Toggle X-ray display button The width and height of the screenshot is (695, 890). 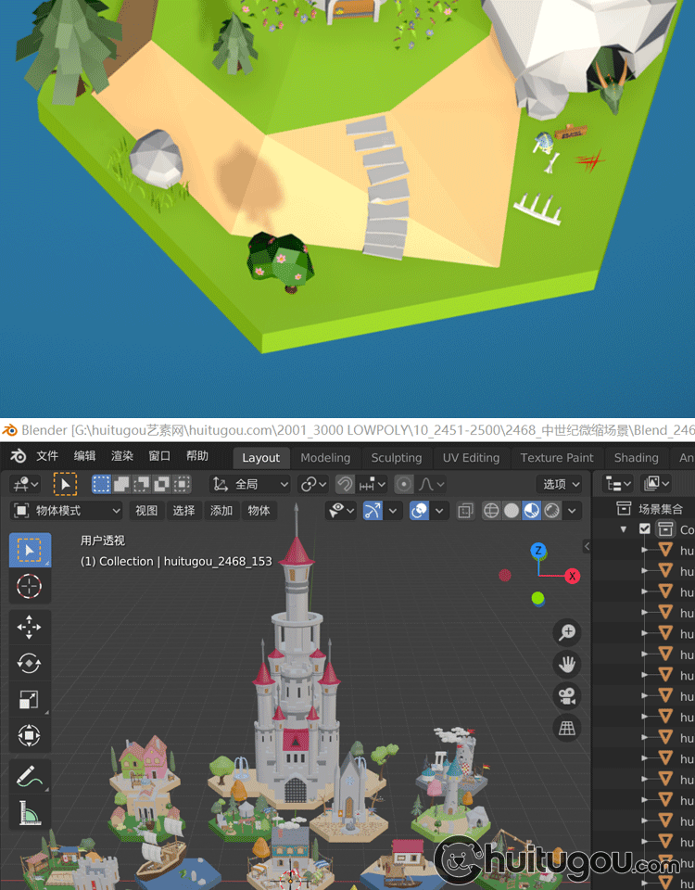[x=465, y=511]
